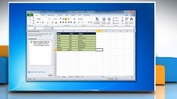Image resolution: width=177 pixels, height=99 pixels.
Task: Switch to the Sheet3 worksheet tab
Action: coord(77,77)
